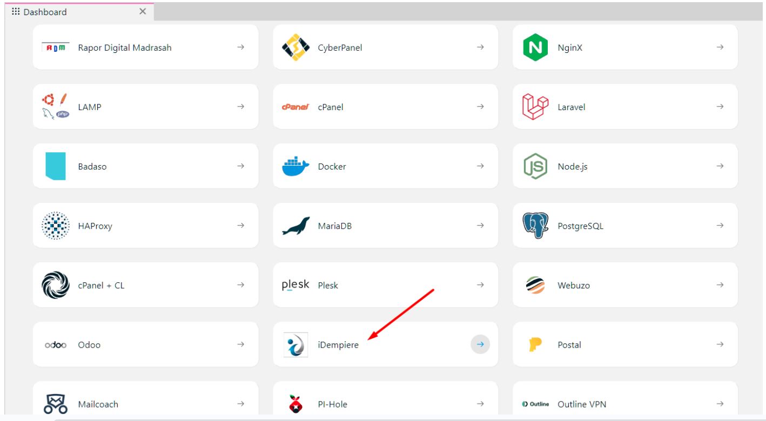Click the arrow on the Plesk card
The height and width of the screenshot is (421, 766).
pyautogui.click(x=480, y=285)
